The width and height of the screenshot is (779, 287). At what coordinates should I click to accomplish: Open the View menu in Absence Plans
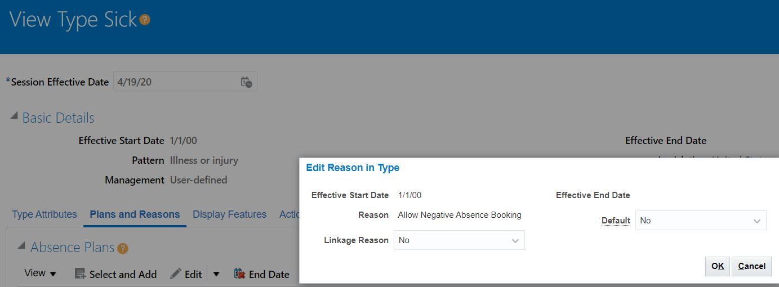pyautogui.click(x=40, y=273)
